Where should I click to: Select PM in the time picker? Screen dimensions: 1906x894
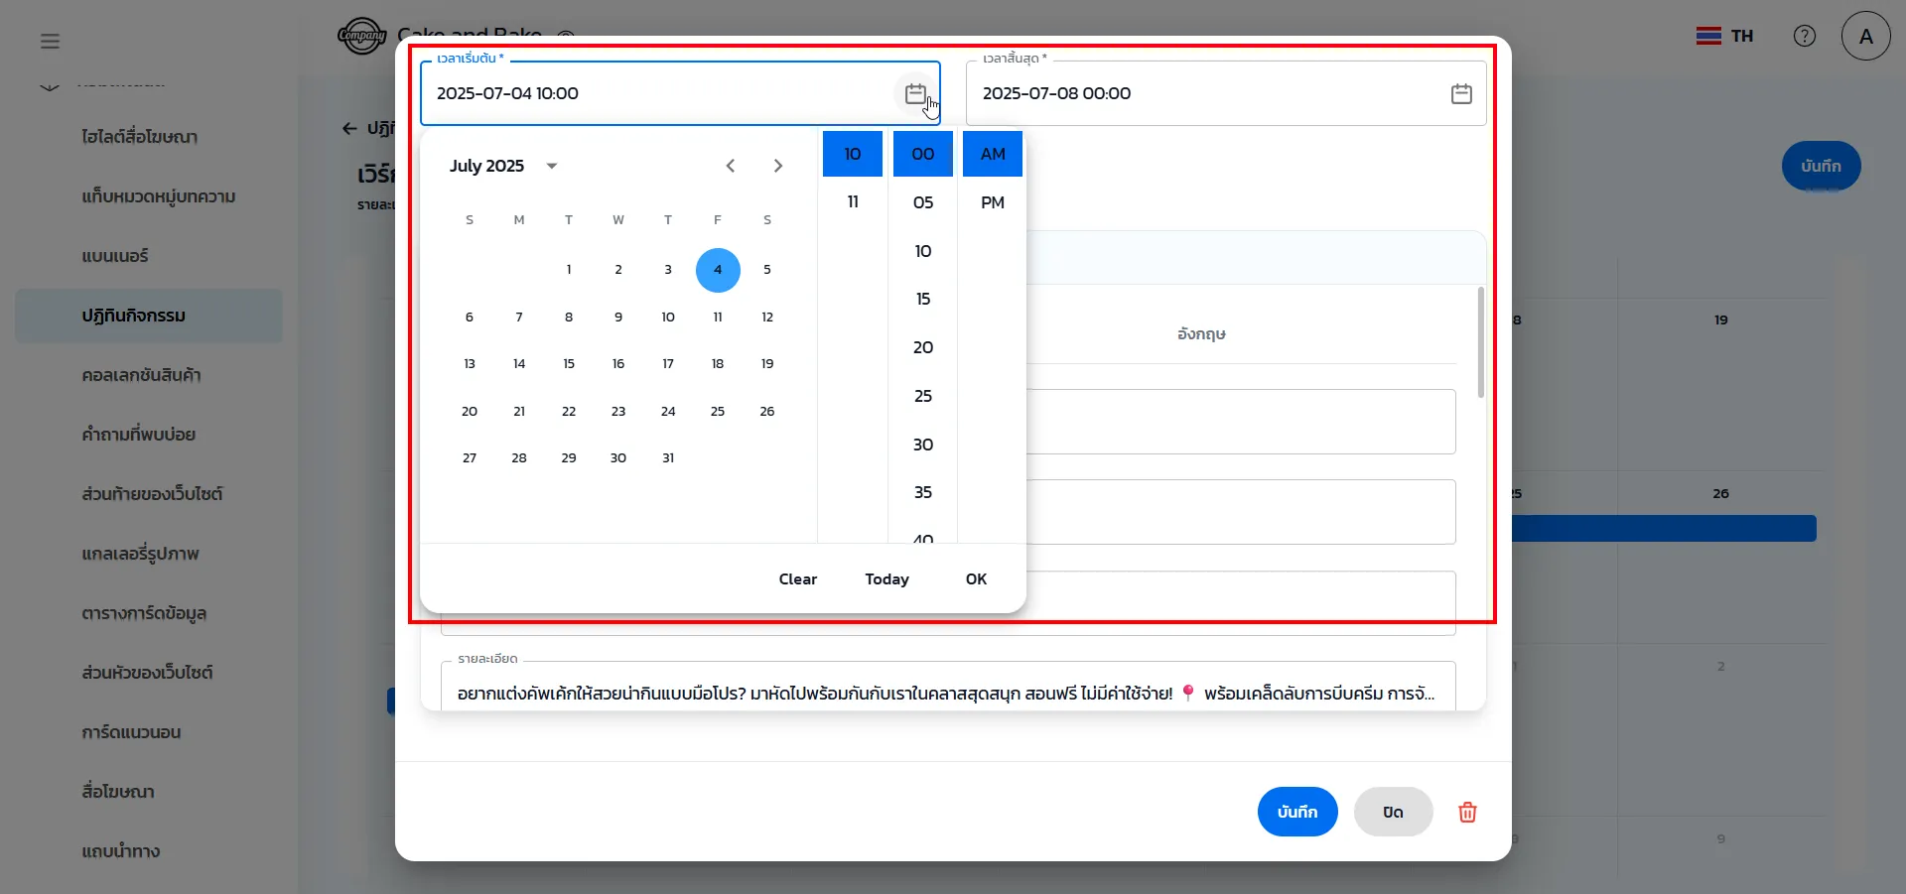[x=992, y=202]
